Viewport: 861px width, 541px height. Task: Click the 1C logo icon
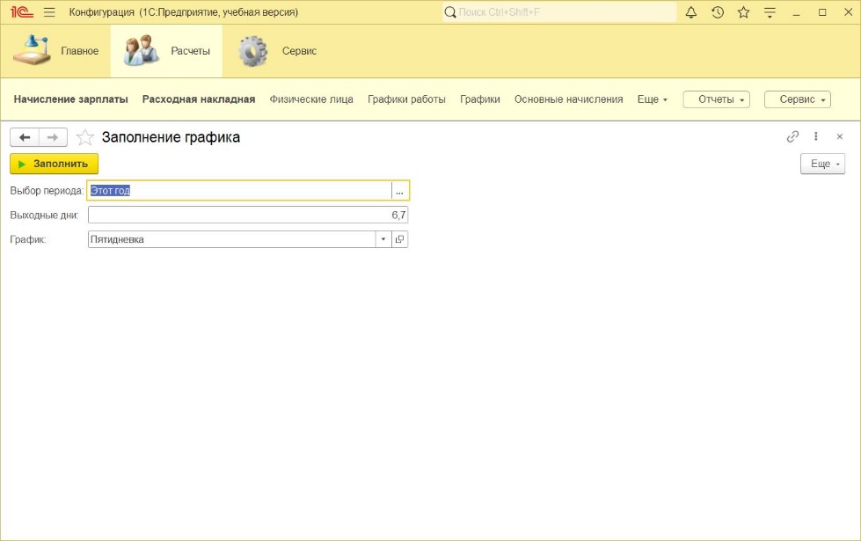point(22,11)
